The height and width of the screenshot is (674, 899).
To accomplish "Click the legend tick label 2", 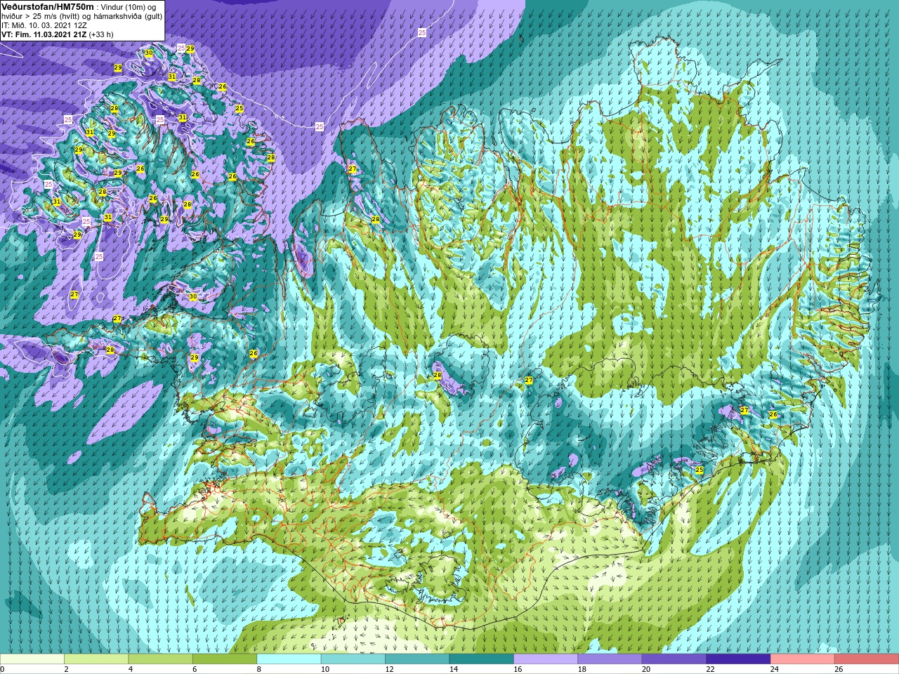I will pos(67,670).
